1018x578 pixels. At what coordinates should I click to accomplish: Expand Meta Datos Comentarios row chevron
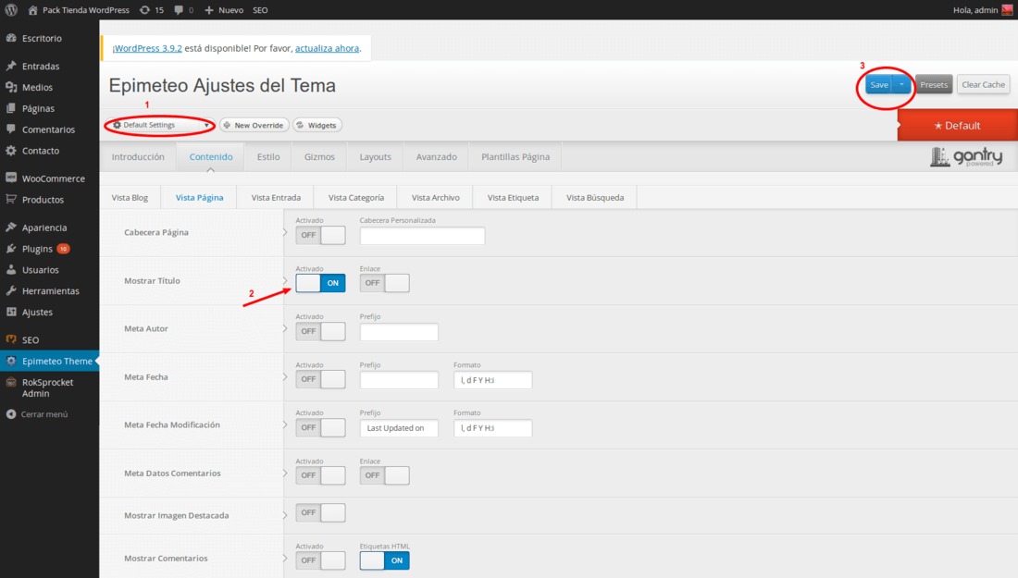pyautogui.click(x=284, y=473)
